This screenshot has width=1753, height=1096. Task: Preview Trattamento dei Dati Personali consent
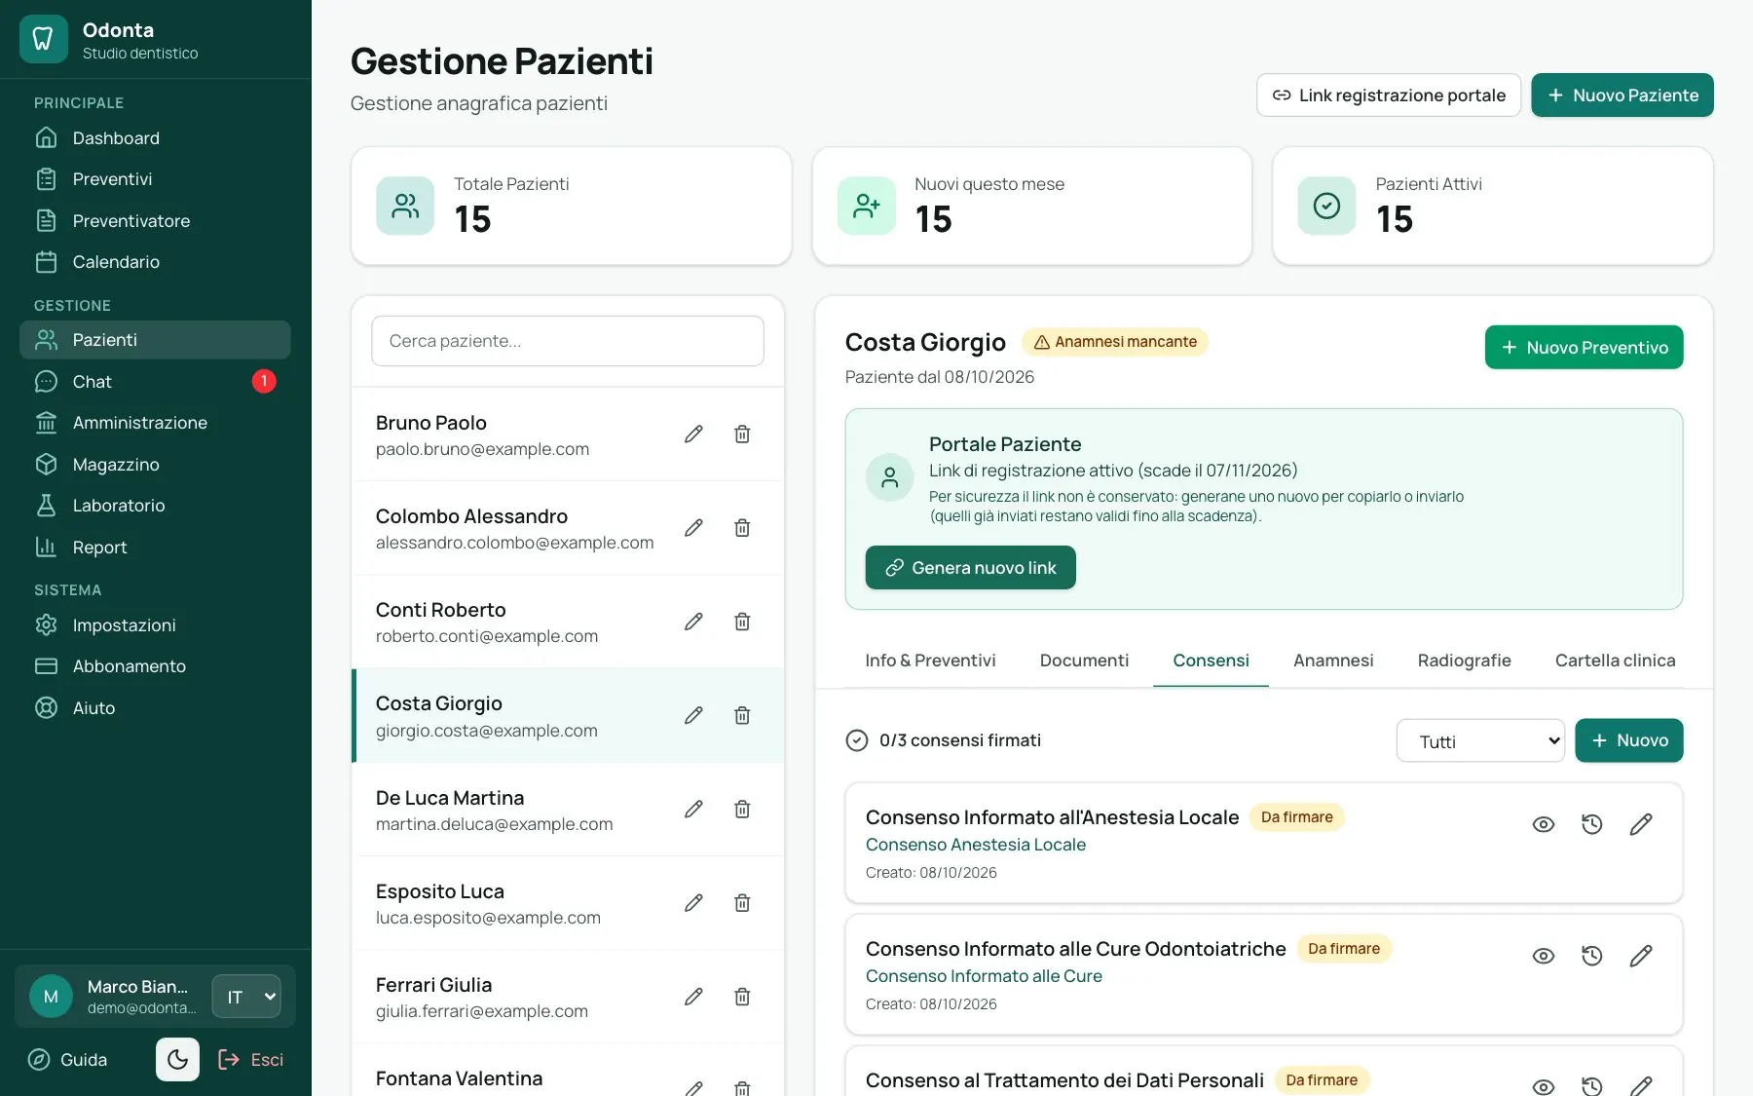click(x=1544, y=1086)
